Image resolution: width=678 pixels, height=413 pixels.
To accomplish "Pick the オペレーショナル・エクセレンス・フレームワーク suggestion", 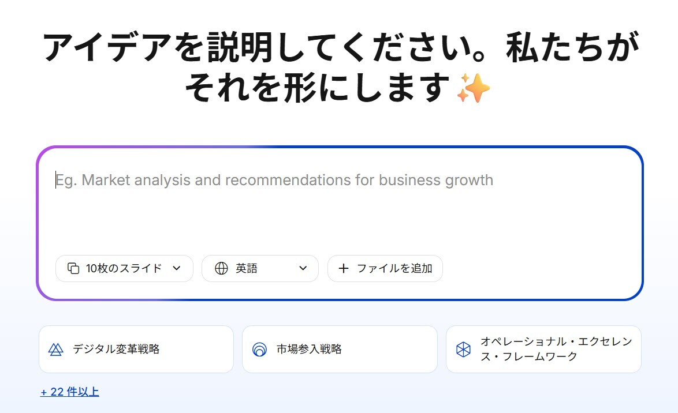I will point(543,349).
